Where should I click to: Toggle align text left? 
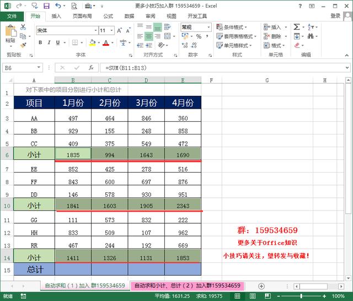point(140,36)
